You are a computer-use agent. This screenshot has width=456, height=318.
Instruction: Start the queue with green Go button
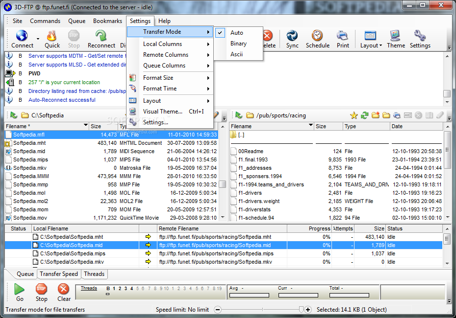tap(20, 289)
